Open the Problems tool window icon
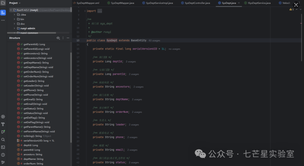The height and width of the screenshot is (166, 304). [3, 155]
